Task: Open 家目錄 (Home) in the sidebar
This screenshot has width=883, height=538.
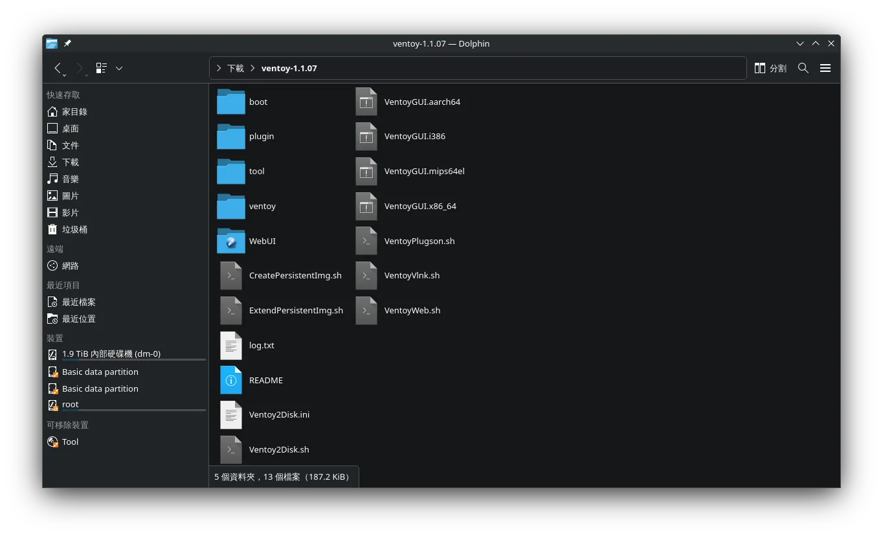Action: coord(126,112)
